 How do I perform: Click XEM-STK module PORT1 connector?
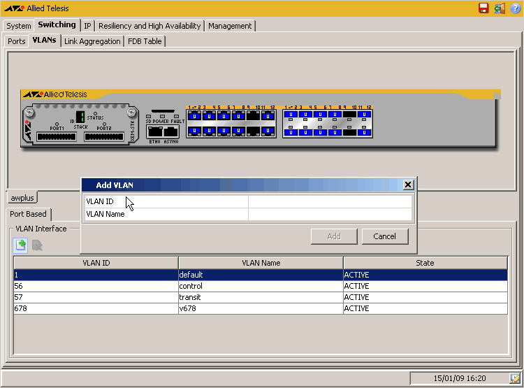(x=57, y=136)
